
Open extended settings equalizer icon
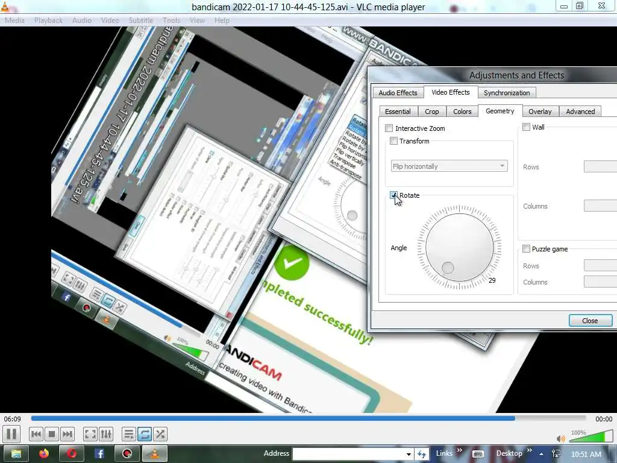tap(106, 434)
